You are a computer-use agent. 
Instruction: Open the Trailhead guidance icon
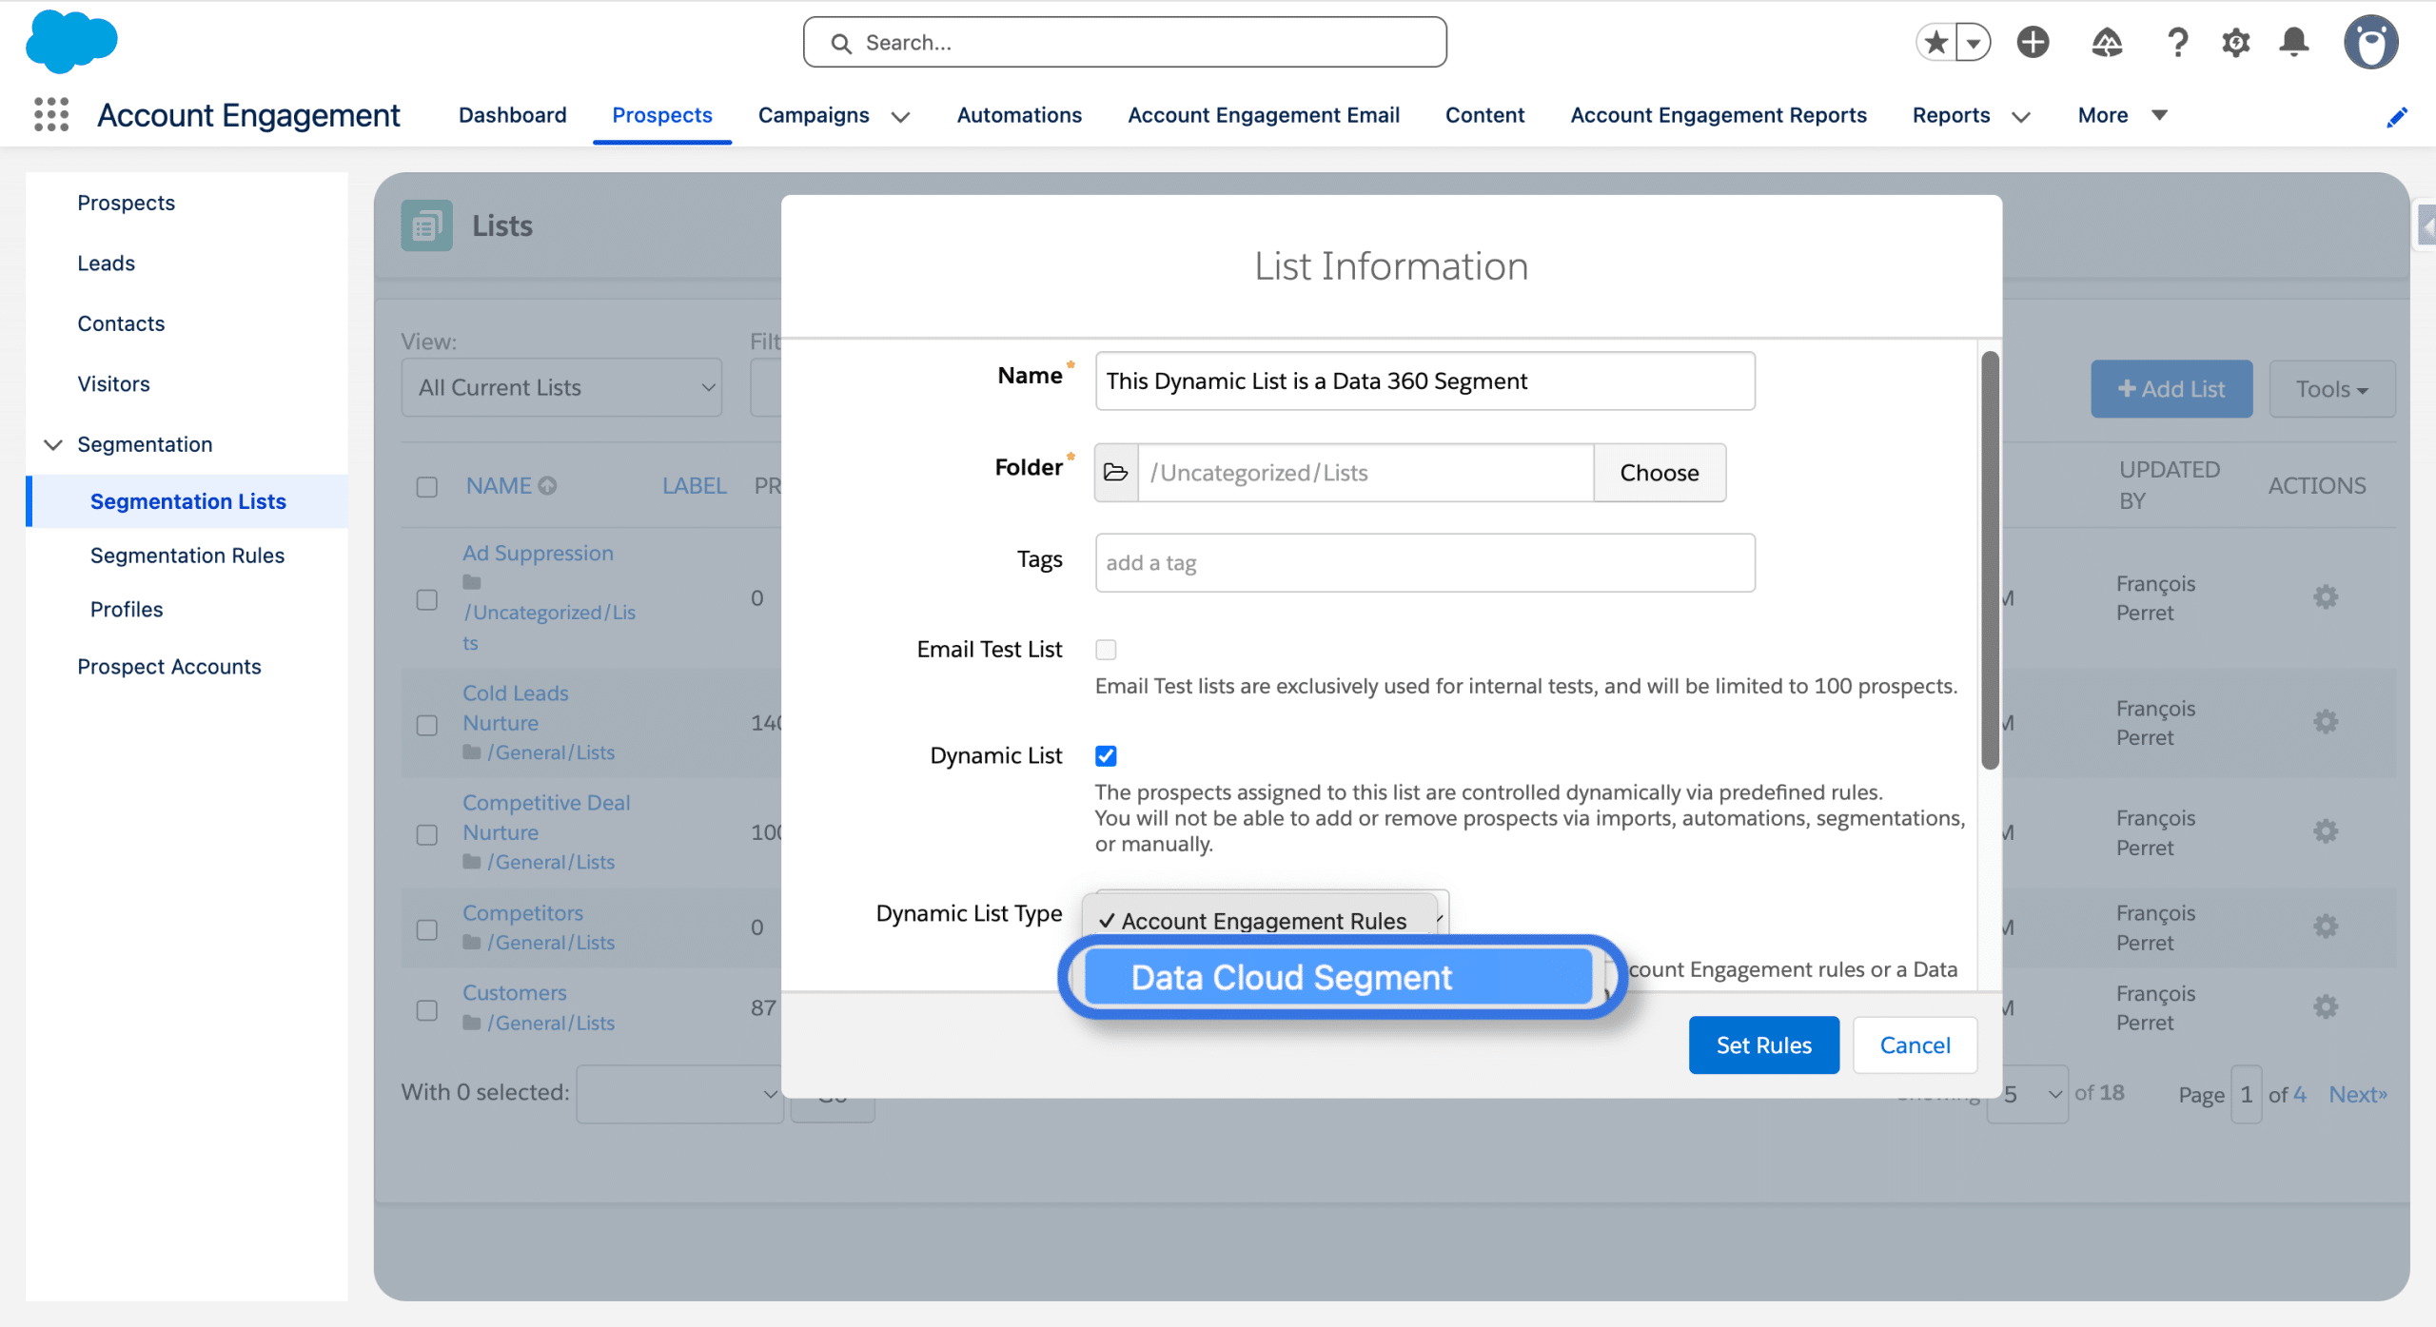point(2106,42)
